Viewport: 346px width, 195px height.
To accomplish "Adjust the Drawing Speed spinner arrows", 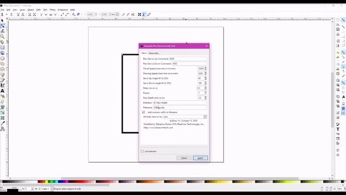I will pos(205,74).
